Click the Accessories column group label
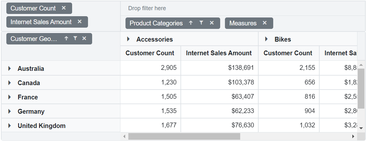Image resolution: width=366 pixels, height=141 pixels. click(154, 39)
